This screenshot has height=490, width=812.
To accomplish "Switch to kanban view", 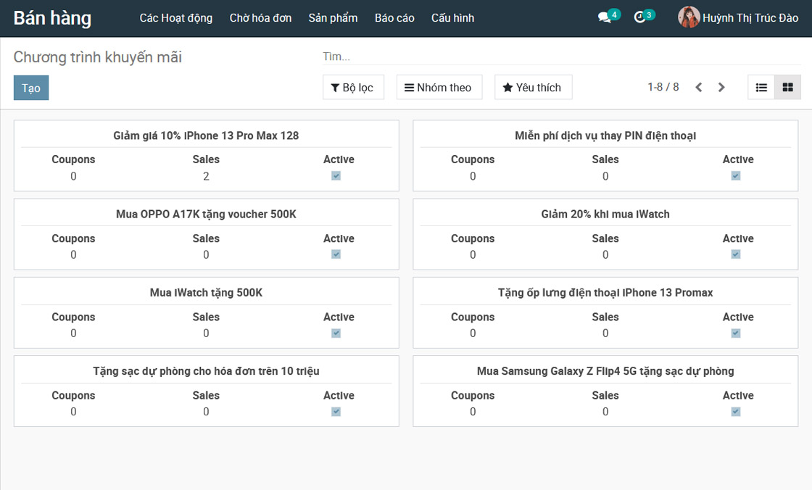I will coord(787,88).
